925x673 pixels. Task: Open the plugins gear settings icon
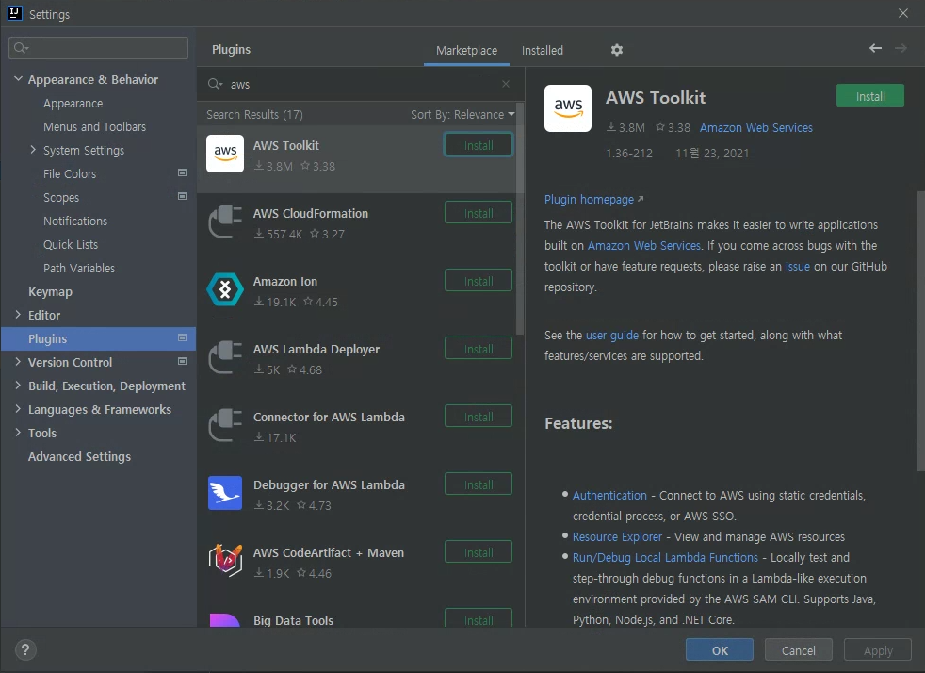pyautogui.click(x=616, y=50)
